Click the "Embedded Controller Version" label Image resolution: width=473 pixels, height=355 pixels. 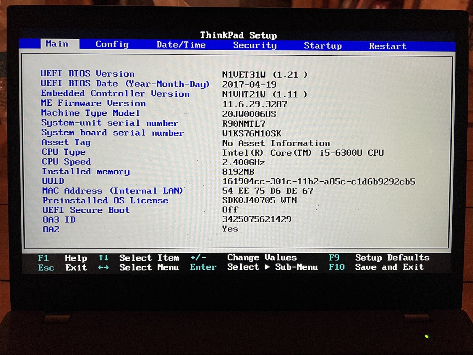click(x=115, y=93)
